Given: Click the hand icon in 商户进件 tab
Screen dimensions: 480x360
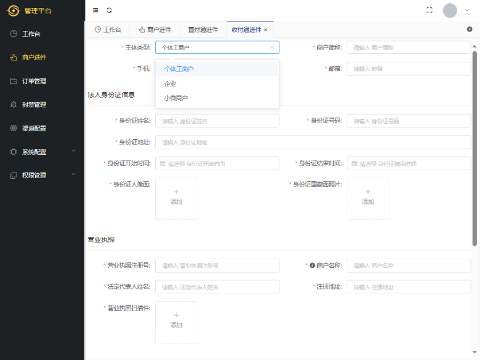Looking at the screenshot, I should tap(142, 29).
